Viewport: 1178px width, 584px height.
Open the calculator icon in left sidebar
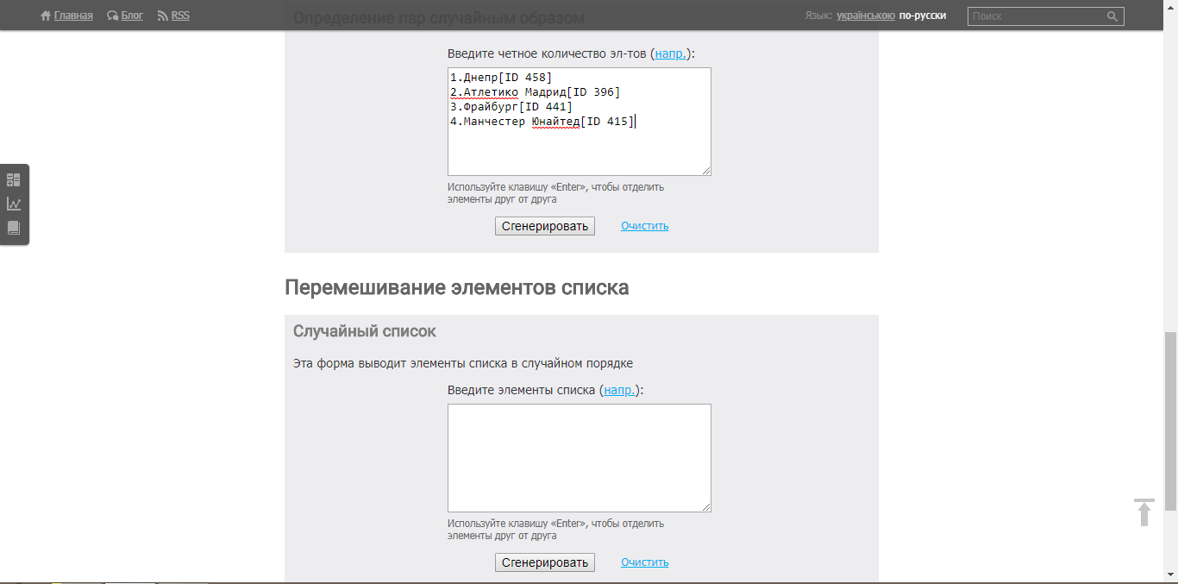(14, 180)
